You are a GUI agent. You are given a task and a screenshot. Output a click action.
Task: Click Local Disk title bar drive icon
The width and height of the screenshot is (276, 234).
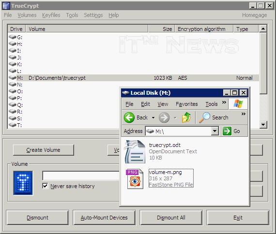coord(126,93)
